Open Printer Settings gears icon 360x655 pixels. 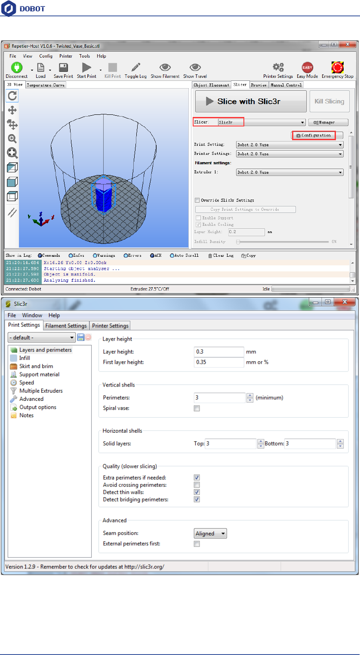tap(278, 68)
